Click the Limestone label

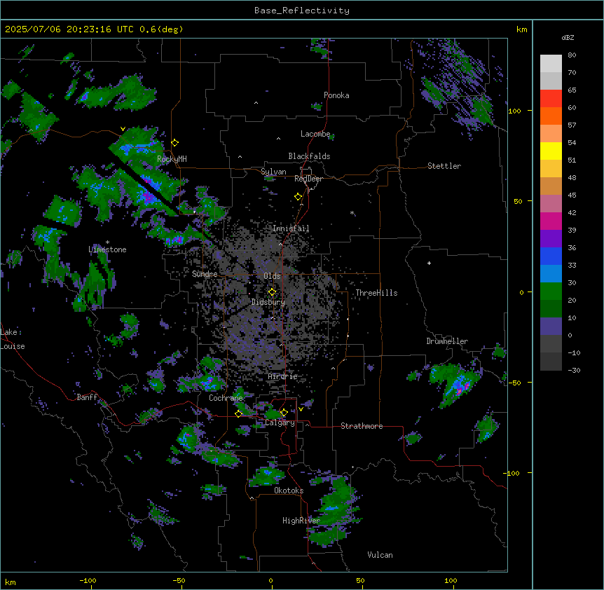(x=107, y=249)
